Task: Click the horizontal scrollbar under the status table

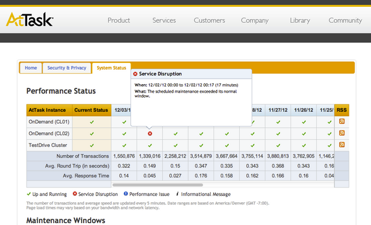Action: pos(158,185)
